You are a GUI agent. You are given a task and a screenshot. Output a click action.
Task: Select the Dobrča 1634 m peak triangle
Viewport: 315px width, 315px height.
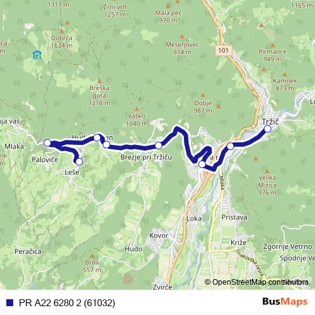tap(62, 31)
